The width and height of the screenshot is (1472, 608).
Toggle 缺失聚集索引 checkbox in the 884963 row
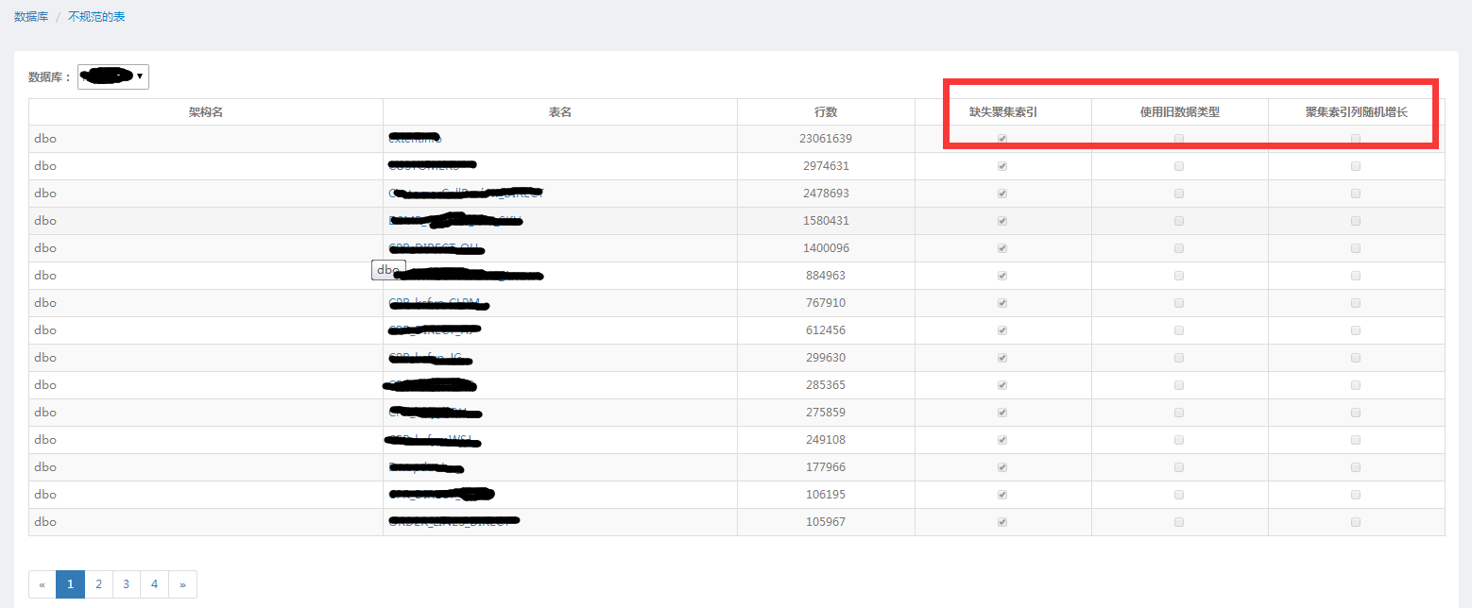pos(1002,276)
